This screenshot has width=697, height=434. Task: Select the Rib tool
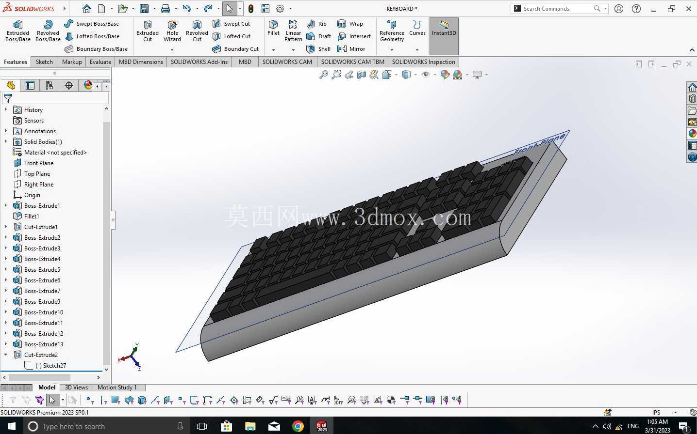[x=317, y=24]
